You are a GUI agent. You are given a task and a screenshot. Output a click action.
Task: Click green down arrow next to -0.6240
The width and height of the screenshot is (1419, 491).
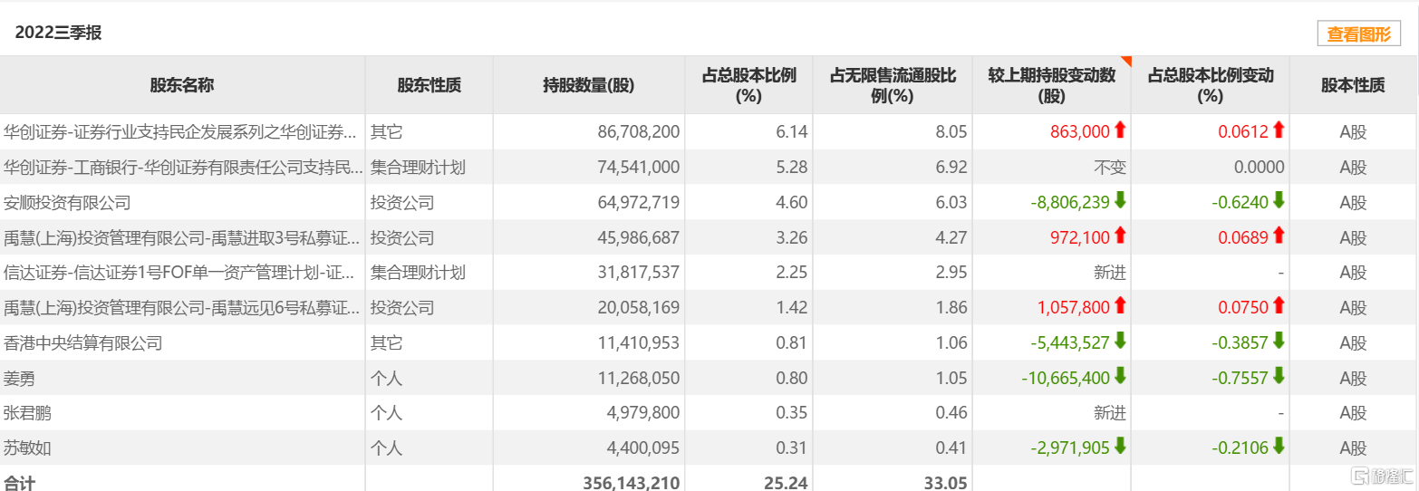pyautogui.click(x=1279, y=201)
